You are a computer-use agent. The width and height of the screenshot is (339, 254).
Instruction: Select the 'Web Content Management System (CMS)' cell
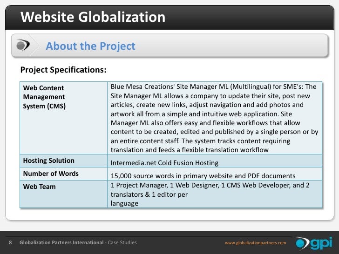tap(63, 118)
